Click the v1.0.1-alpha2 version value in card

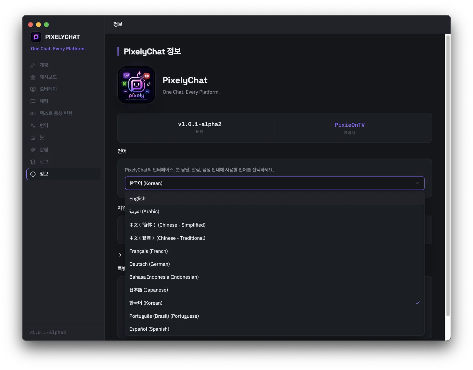[x=200, y=124]
